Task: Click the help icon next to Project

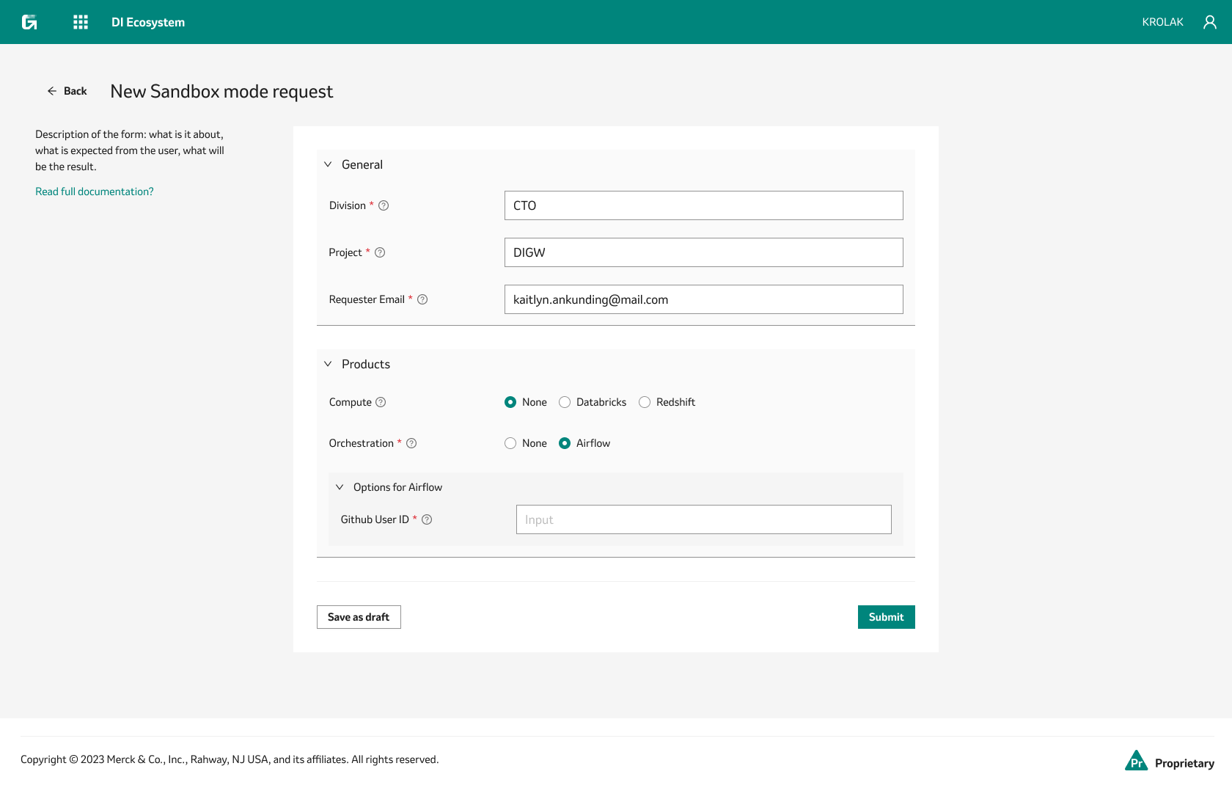Action: [379, 252]
